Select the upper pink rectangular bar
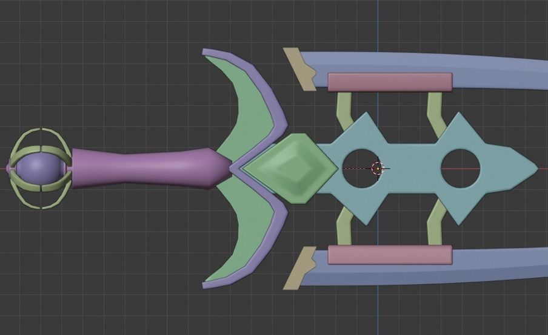Viewport: 548px width, 335px height. pyautogui.click(x=390, y=82)
